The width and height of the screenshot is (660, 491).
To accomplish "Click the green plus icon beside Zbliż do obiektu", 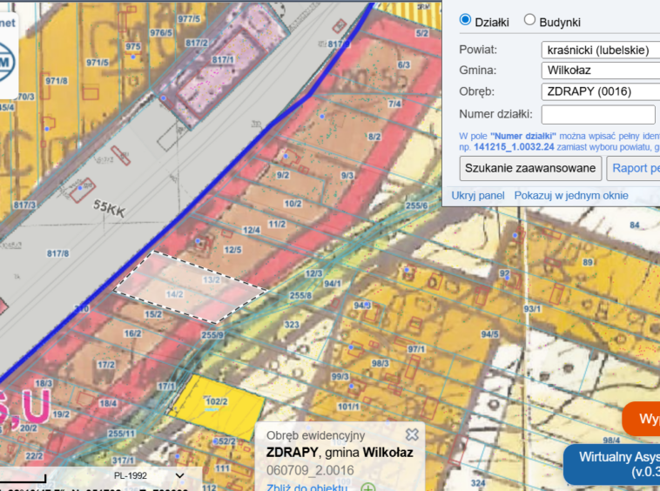I will [368, 488].
